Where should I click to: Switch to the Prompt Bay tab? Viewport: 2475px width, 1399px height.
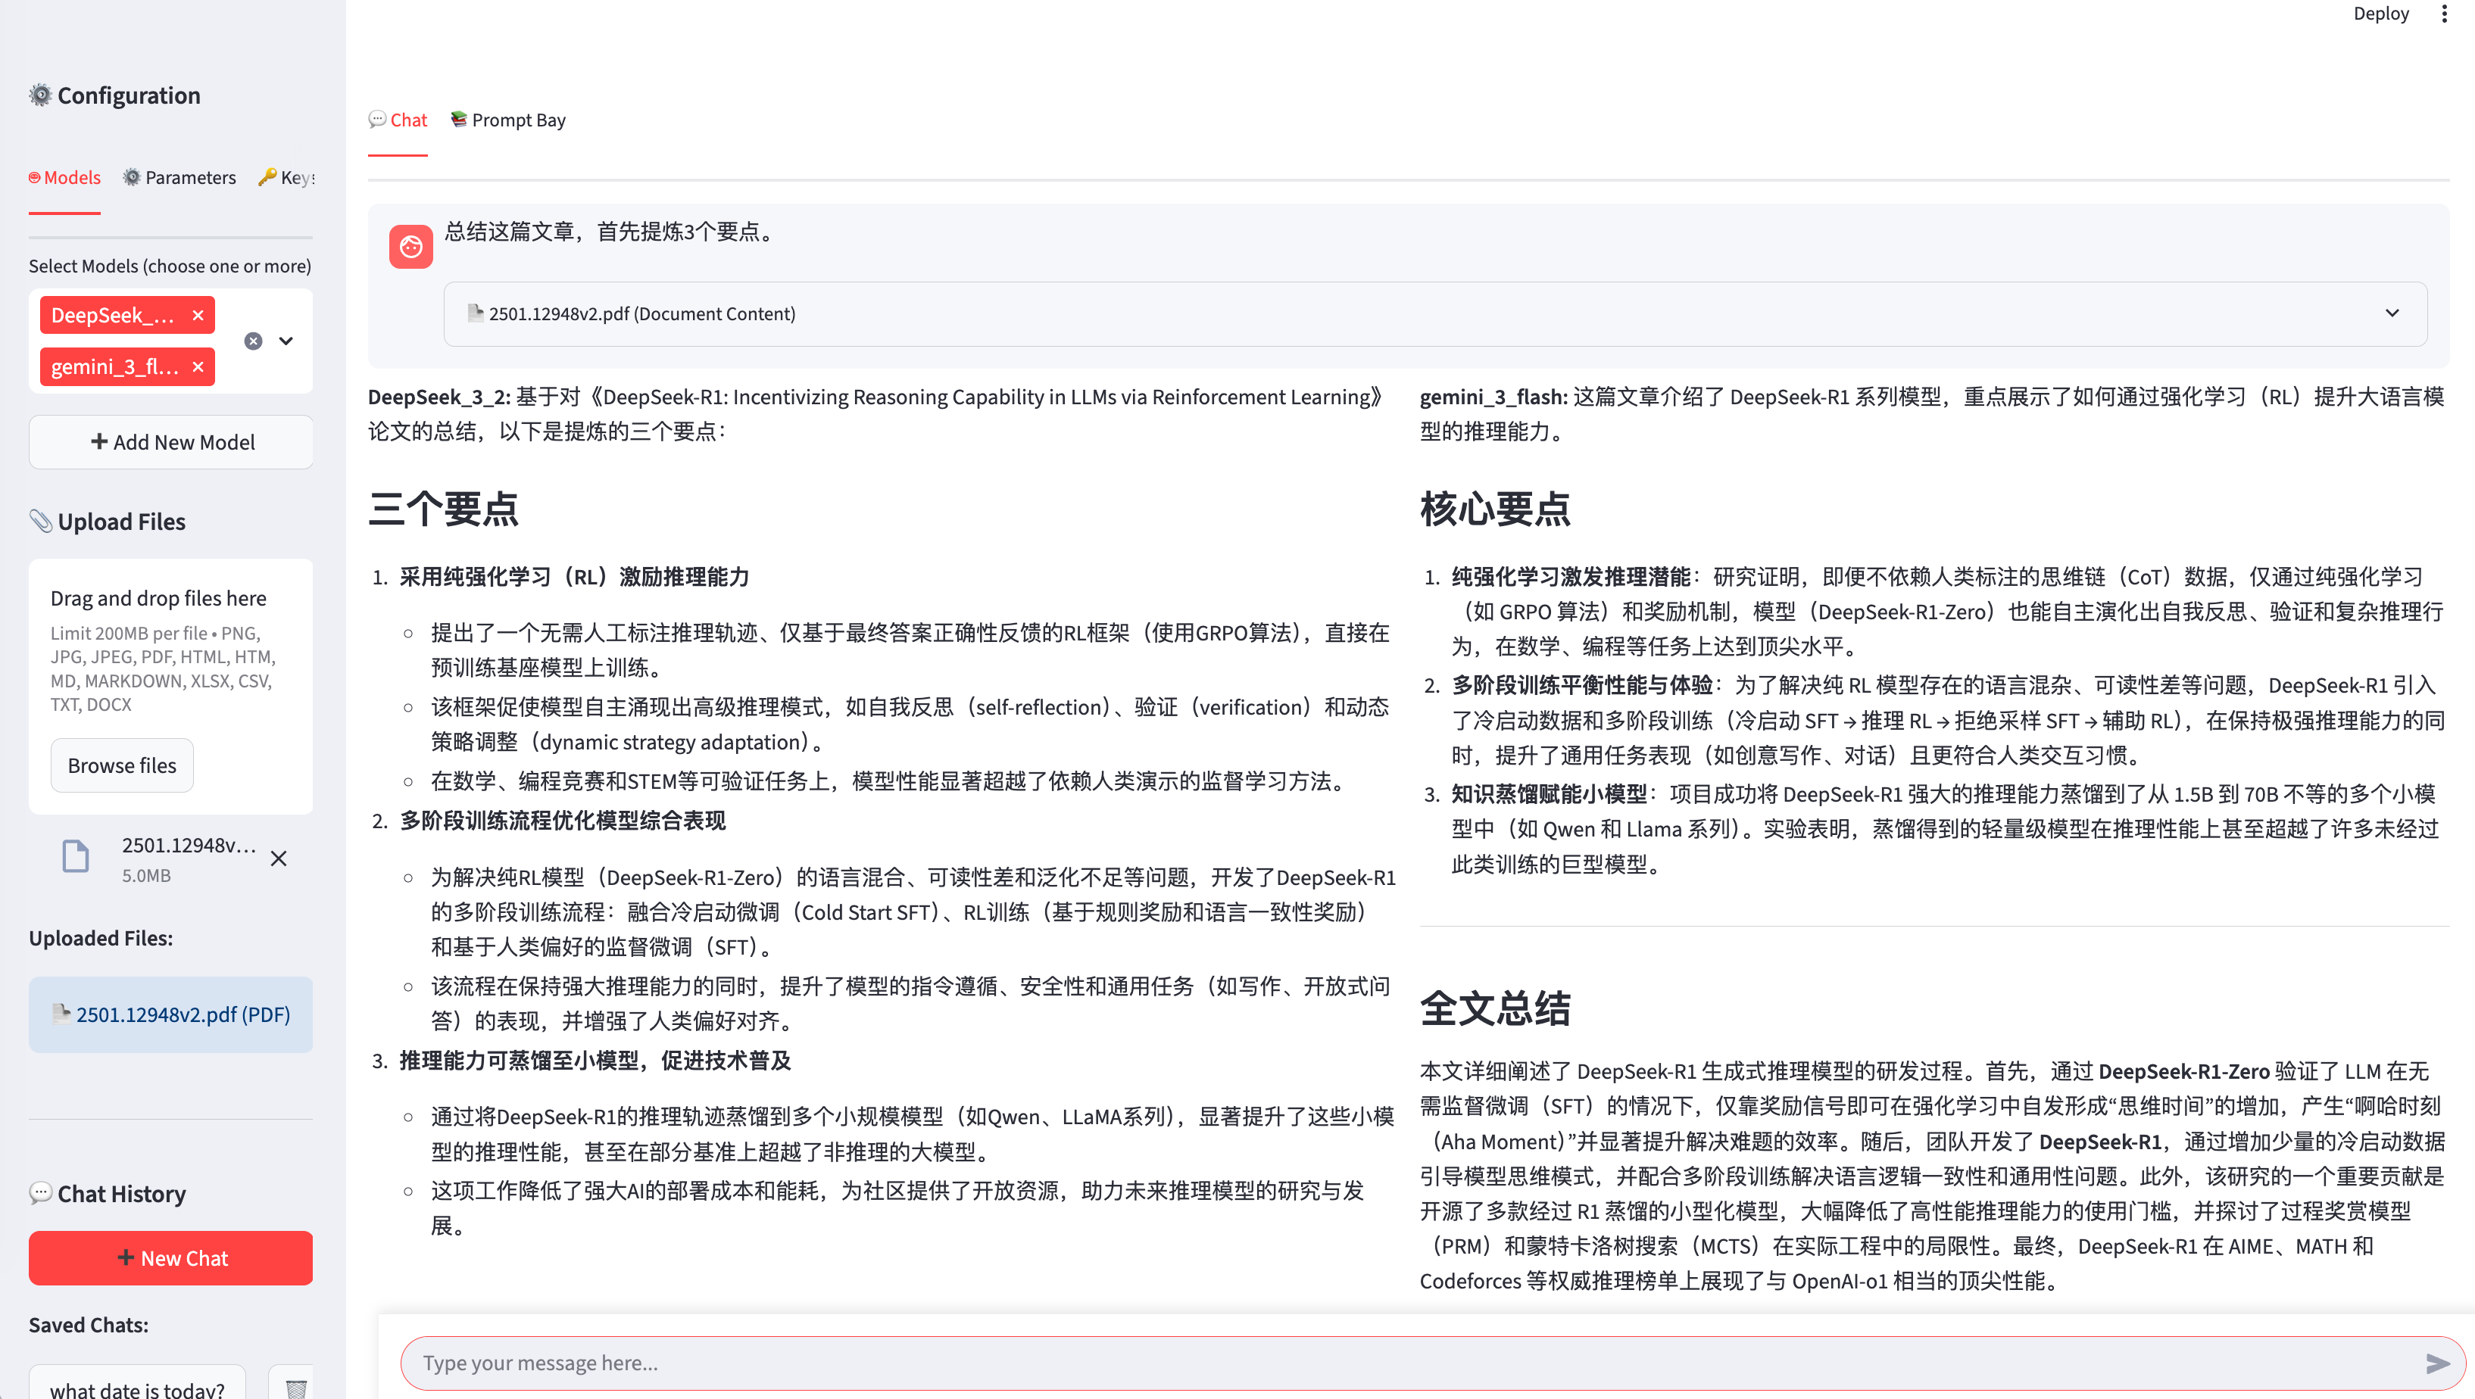pos(508,120)
